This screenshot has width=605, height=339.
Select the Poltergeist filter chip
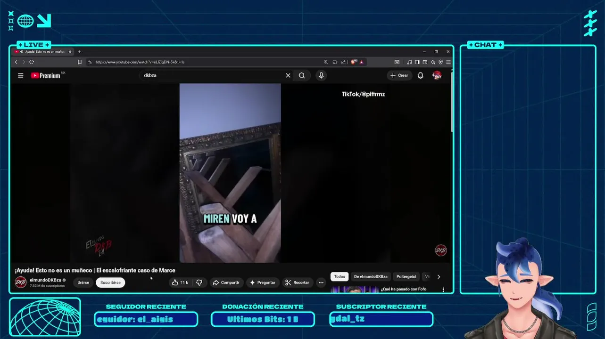pyautogui.click(x=406, y=277)
